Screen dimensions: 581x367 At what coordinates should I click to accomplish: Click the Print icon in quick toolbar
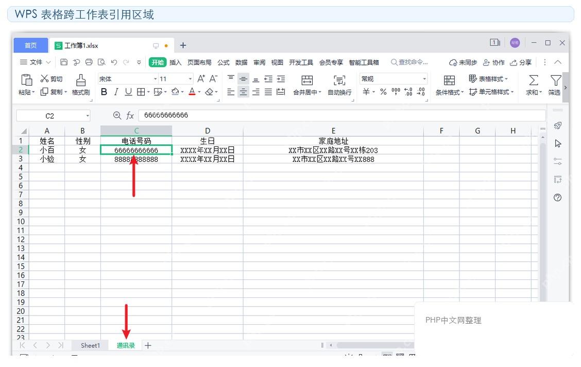pos(89,62)
